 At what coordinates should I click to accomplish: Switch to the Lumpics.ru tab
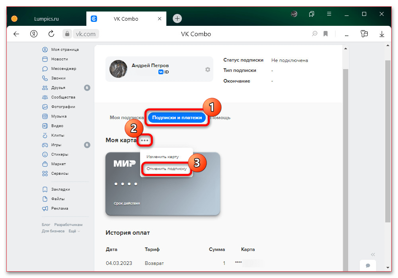pyautogui.click(x=47, y=19)
